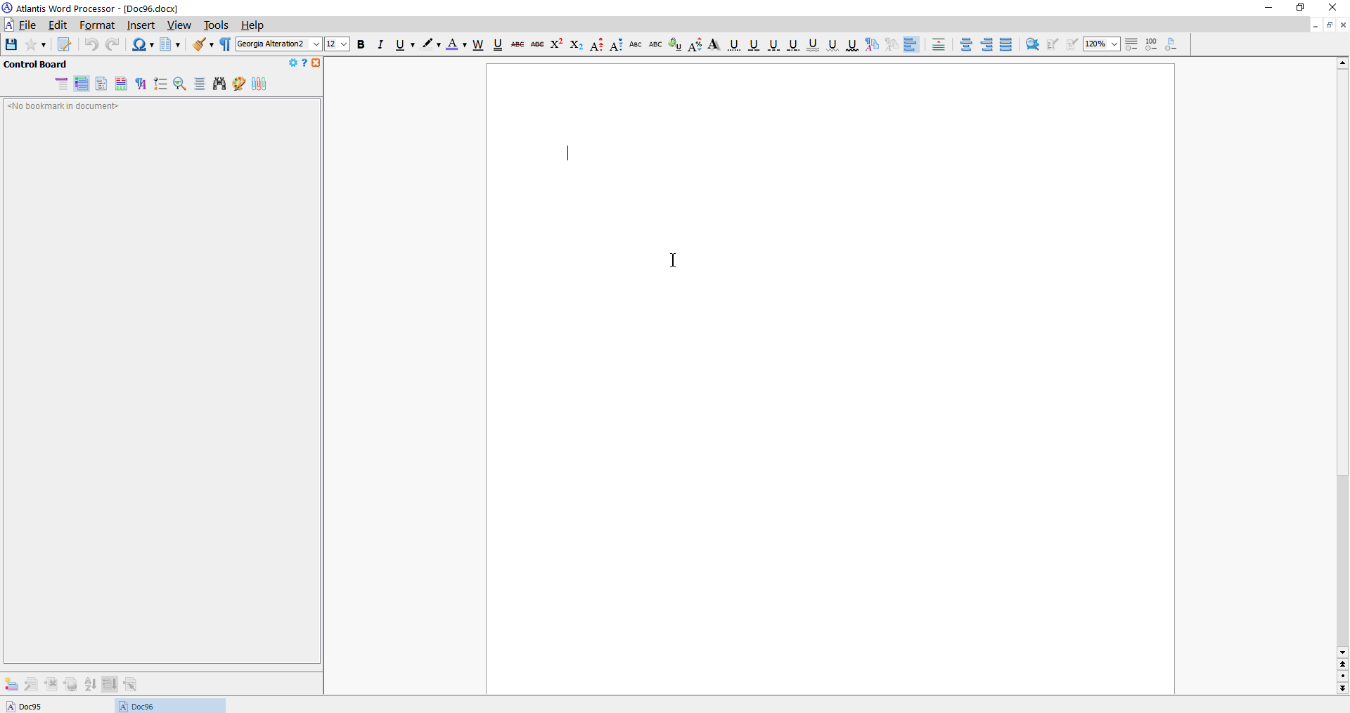Screen dimensions: 1350x713
Task: Open the headings outline panel icon
Action: pyautogui.click(x=62, y=84)
